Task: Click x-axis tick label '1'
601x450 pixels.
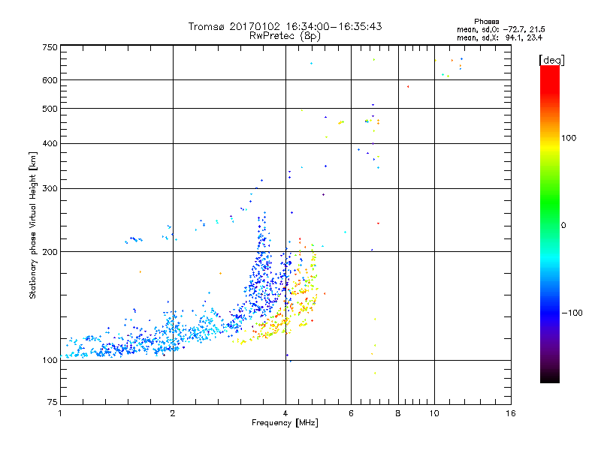Action: point(60,413)
